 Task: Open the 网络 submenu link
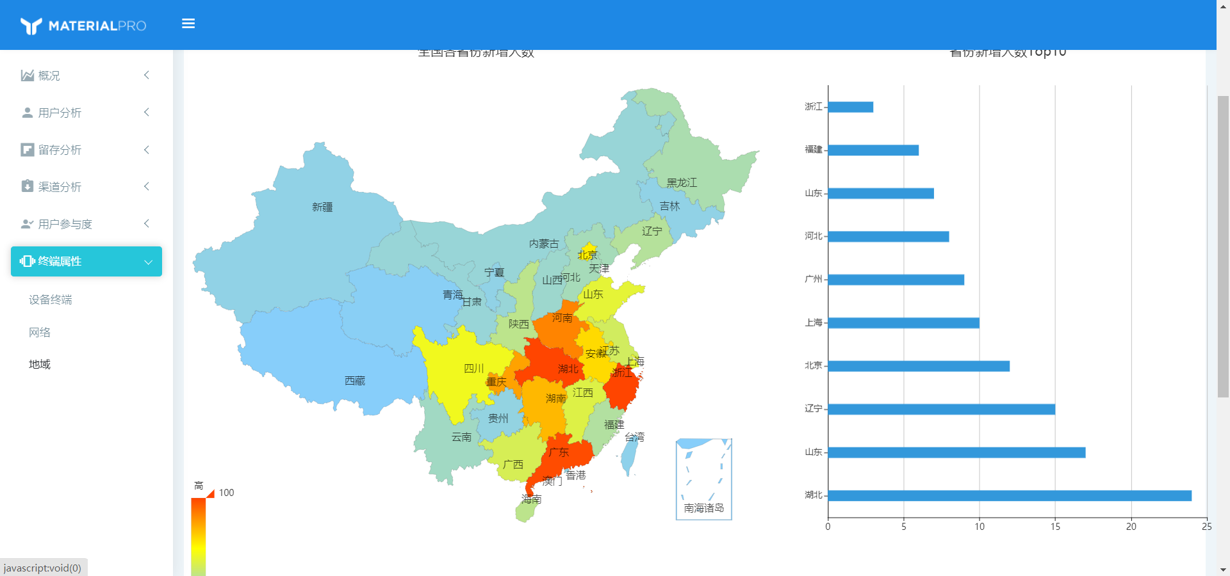(x=40, y=332)
